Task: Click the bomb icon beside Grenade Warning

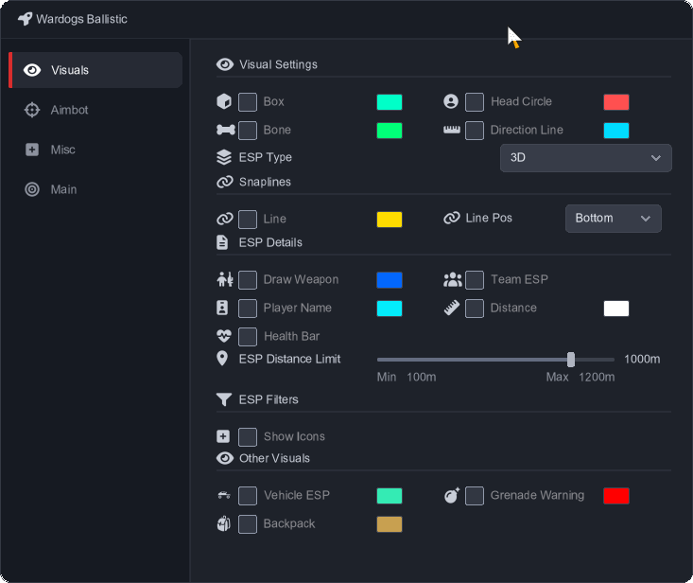Action: click(452, 495)
